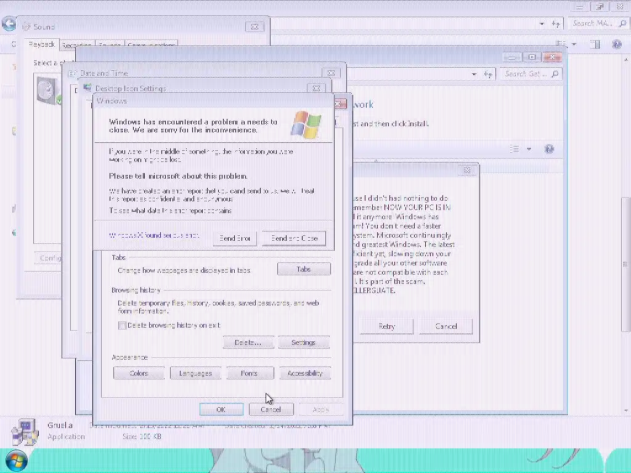Click Send and Close button
Screen dimensions: 631x473
(x=294, y=238)
